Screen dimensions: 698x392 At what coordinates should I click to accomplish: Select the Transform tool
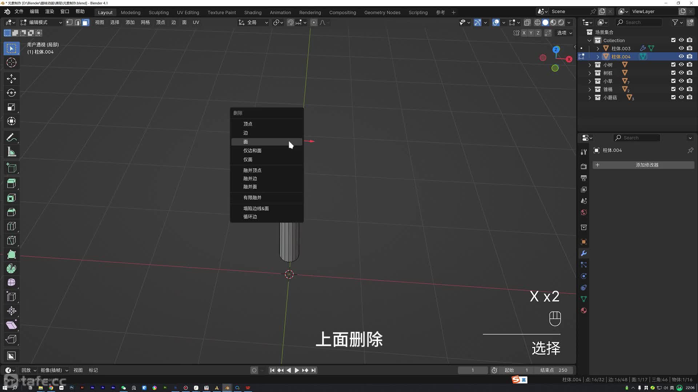point(11,121)
